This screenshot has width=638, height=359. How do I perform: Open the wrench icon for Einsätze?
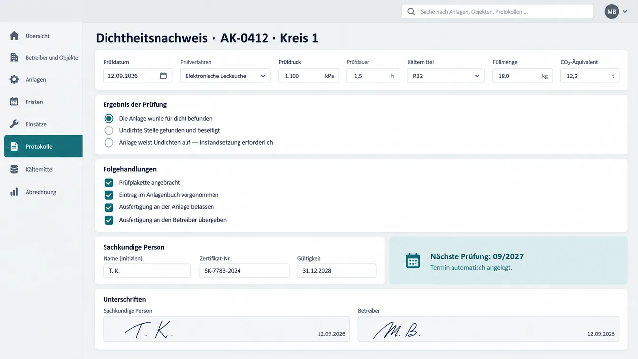(x=14, y=124)
